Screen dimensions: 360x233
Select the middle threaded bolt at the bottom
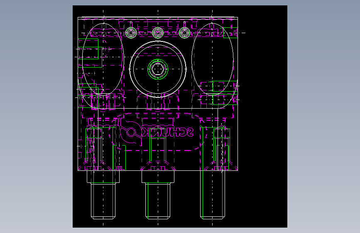[158, 195]
